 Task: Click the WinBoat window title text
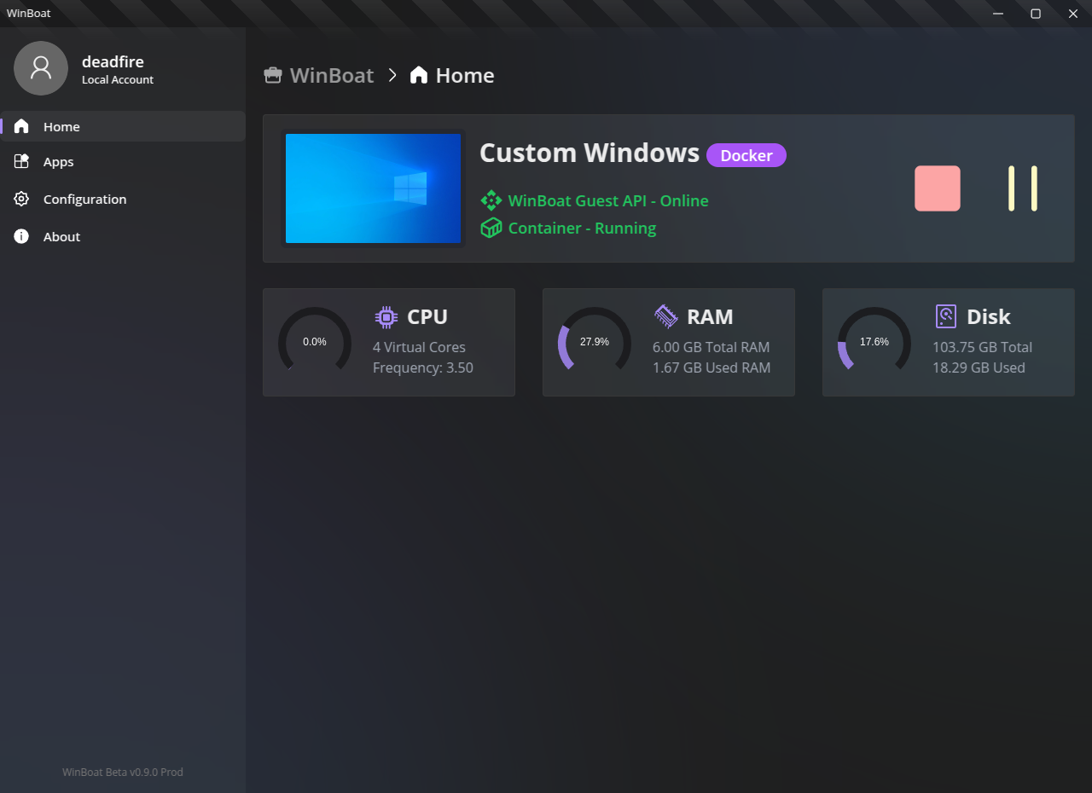point(29,13)
